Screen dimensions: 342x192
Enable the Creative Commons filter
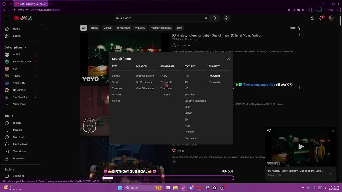coord(195,101)
